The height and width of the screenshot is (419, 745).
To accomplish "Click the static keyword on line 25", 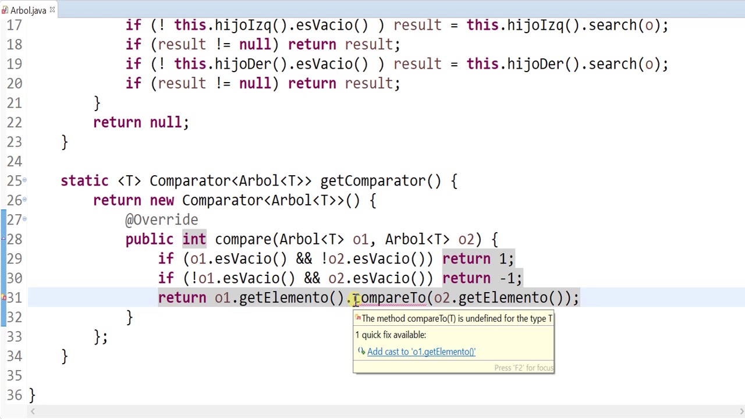I will click(84, 181).
